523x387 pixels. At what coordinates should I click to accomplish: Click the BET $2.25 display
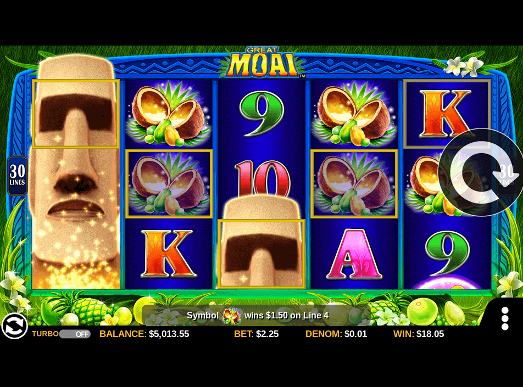[256, 334]
